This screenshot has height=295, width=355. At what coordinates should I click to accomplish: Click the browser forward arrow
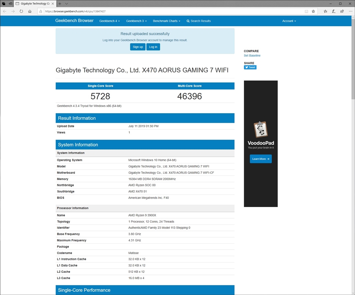point(13,11)
